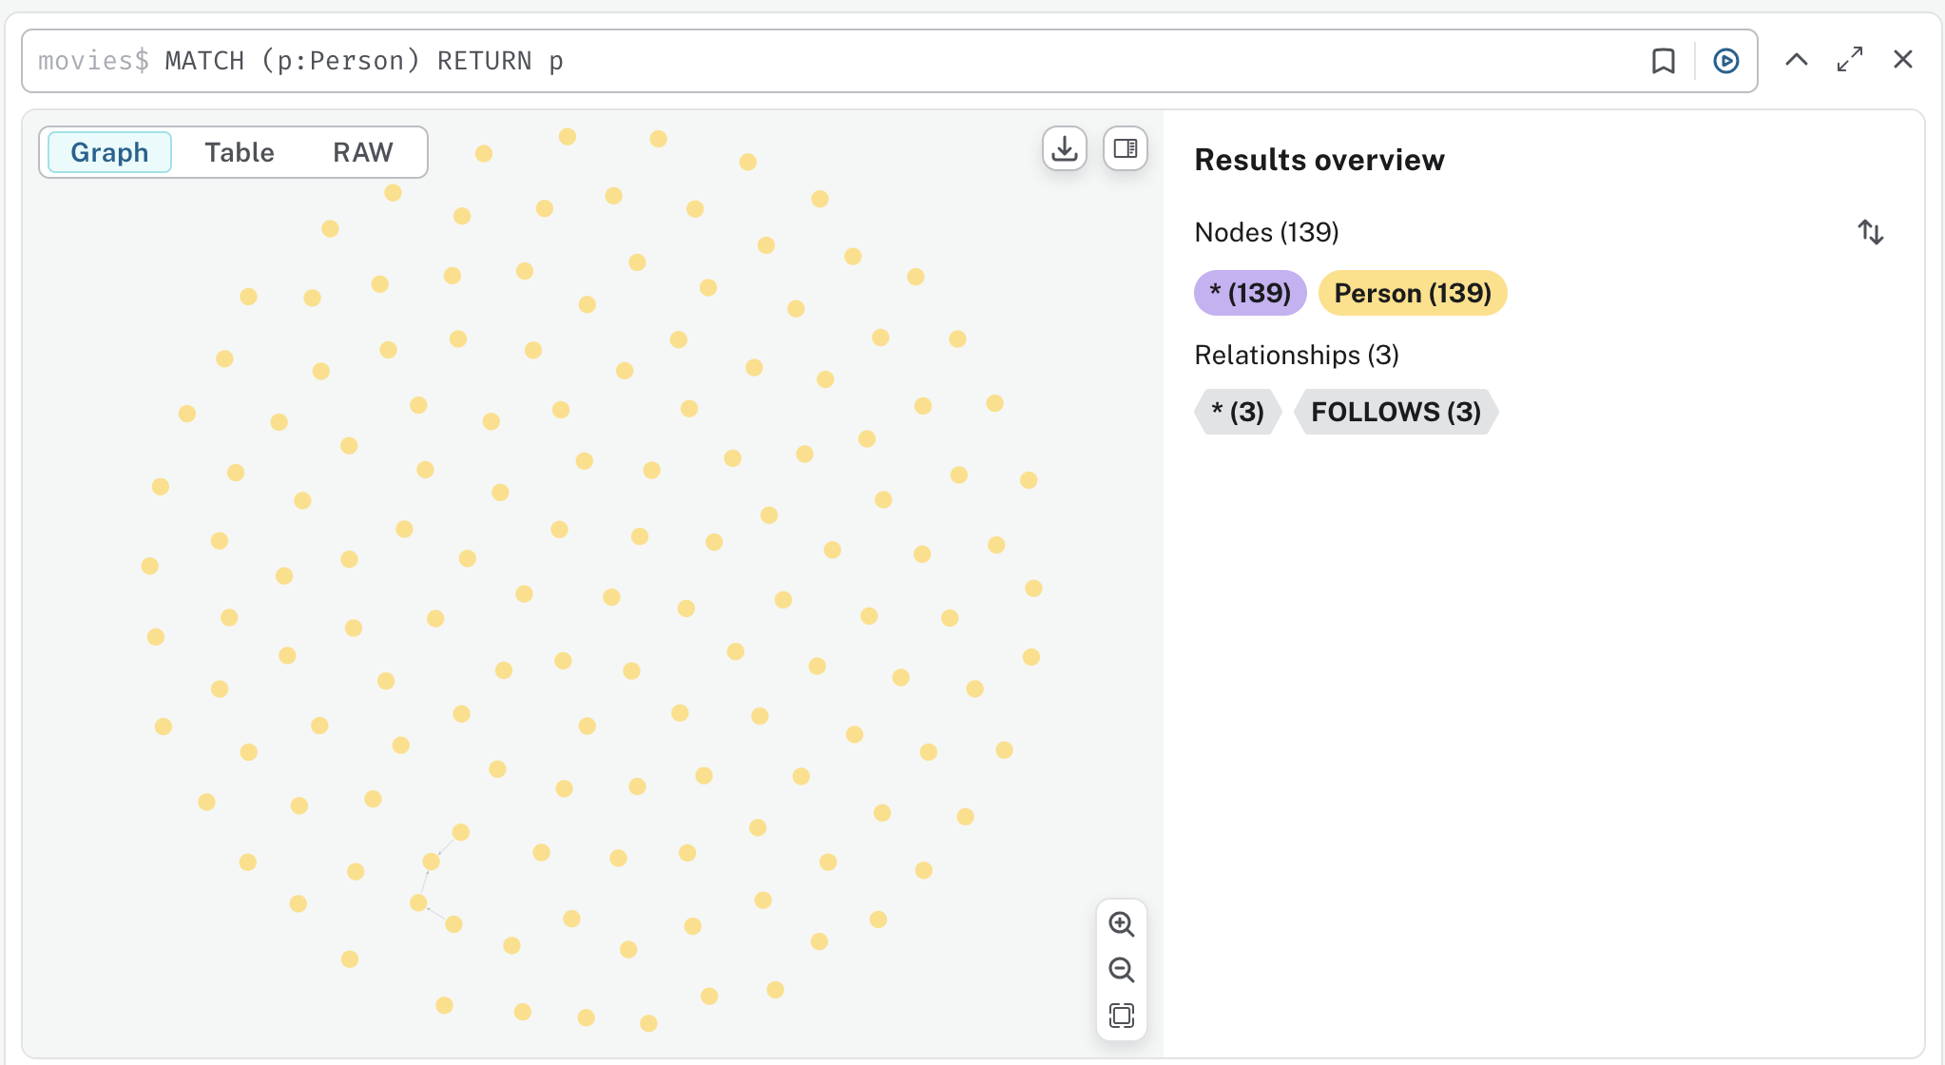This screenshot has height=1065, width=1945.
Task: Collapse the result frame with chevron
Action: tap(1796, 59)
